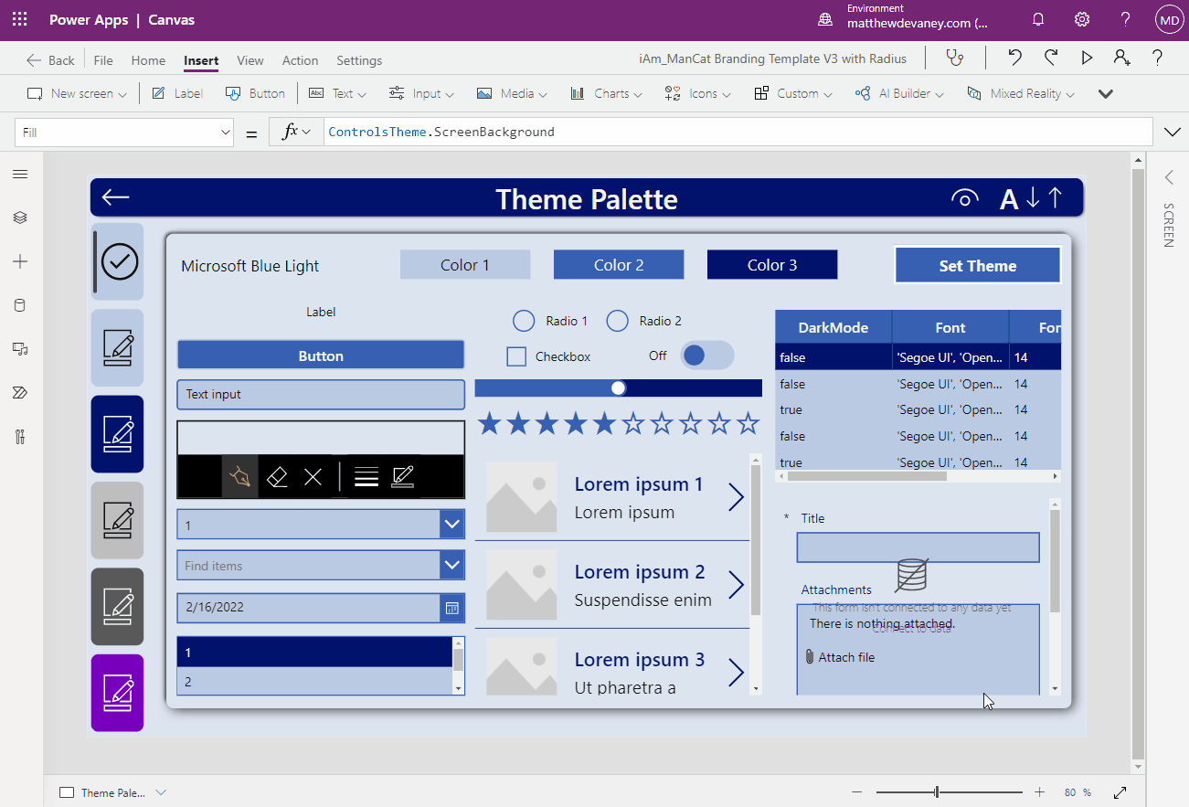The width and height of the screenshot is (1189, 807).
Task: Open the Action menu
Action: 300,60
